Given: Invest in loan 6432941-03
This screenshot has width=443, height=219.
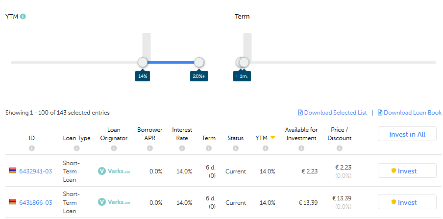Looking at the screenshot, I should (x=407, y=171).
